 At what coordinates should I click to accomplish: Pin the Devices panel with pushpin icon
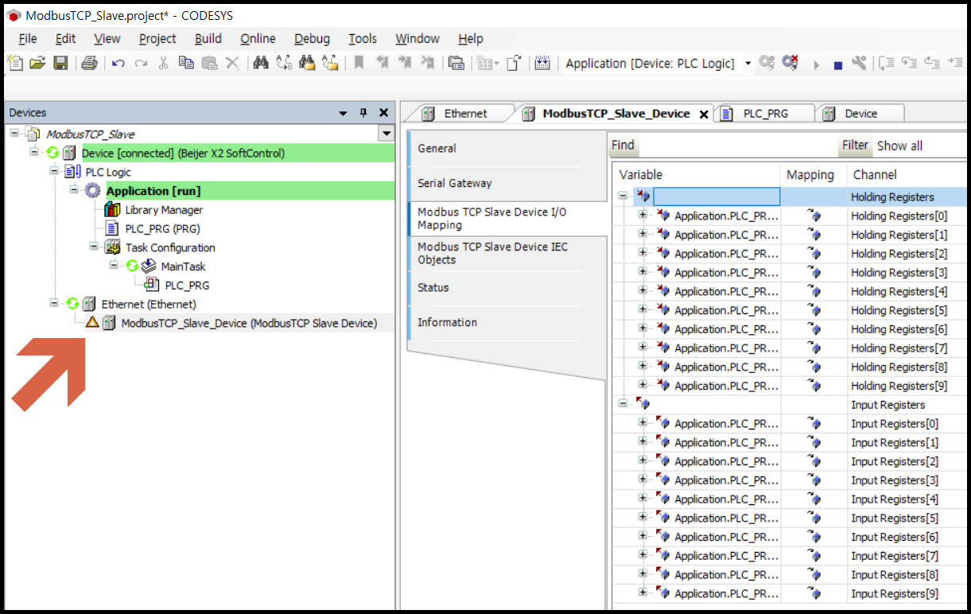tap(364, 113)
